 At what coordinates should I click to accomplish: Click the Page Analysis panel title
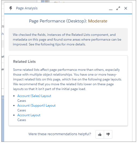[27, 8]
